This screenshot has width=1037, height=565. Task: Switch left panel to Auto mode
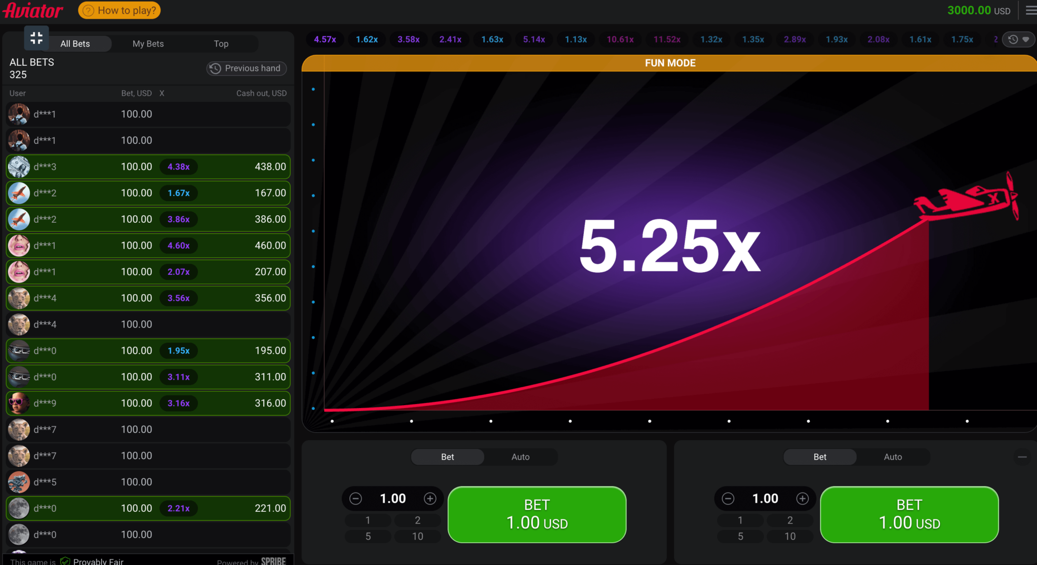tap(520, 457)
